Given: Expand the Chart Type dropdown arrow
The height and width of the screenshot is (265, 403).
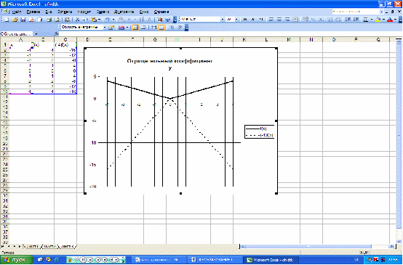Looking at the screenshot, I should click(127, 27).
